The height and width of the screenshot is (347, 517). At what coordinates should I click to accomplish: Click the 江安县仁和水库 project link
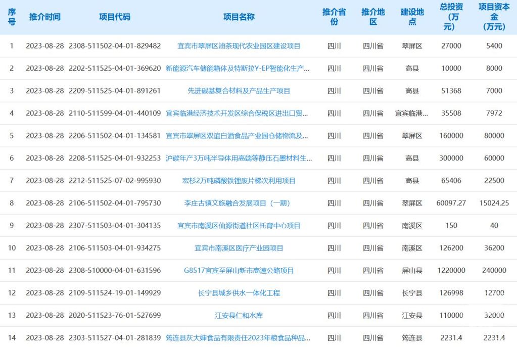[239, 316]
